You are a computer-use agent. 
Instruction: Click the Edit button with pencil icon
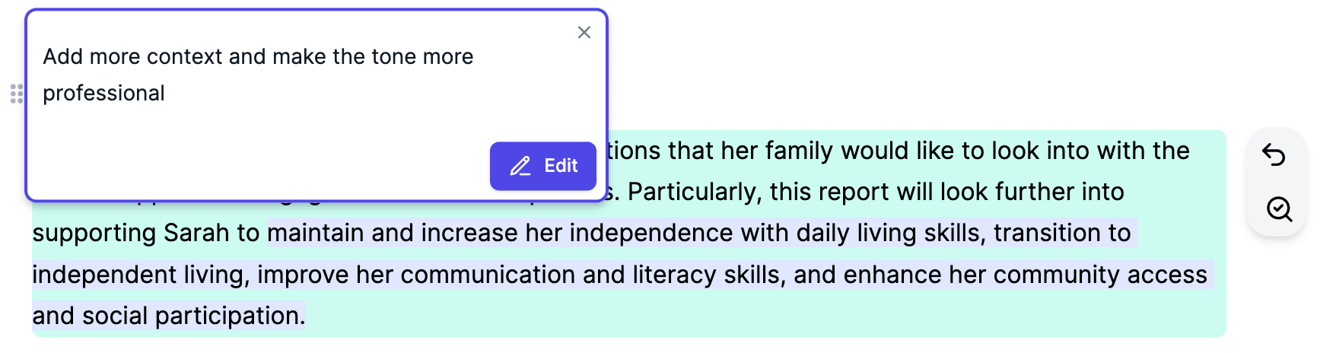pos(543,166)
